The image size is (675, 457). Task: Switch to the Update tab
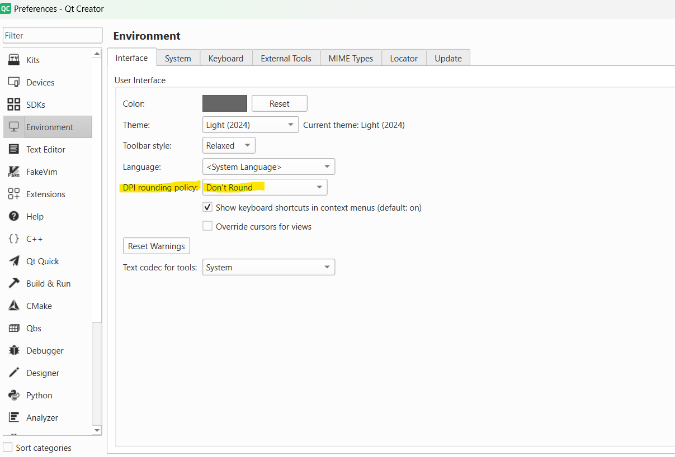(x=448, y=58)
